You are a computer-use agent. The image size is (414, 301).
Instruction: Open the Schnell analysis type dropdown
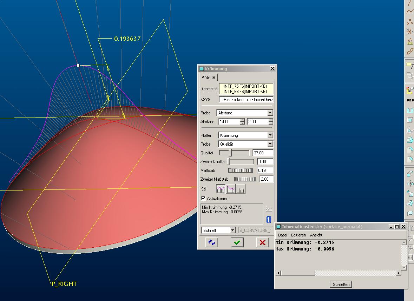[232, 230]
